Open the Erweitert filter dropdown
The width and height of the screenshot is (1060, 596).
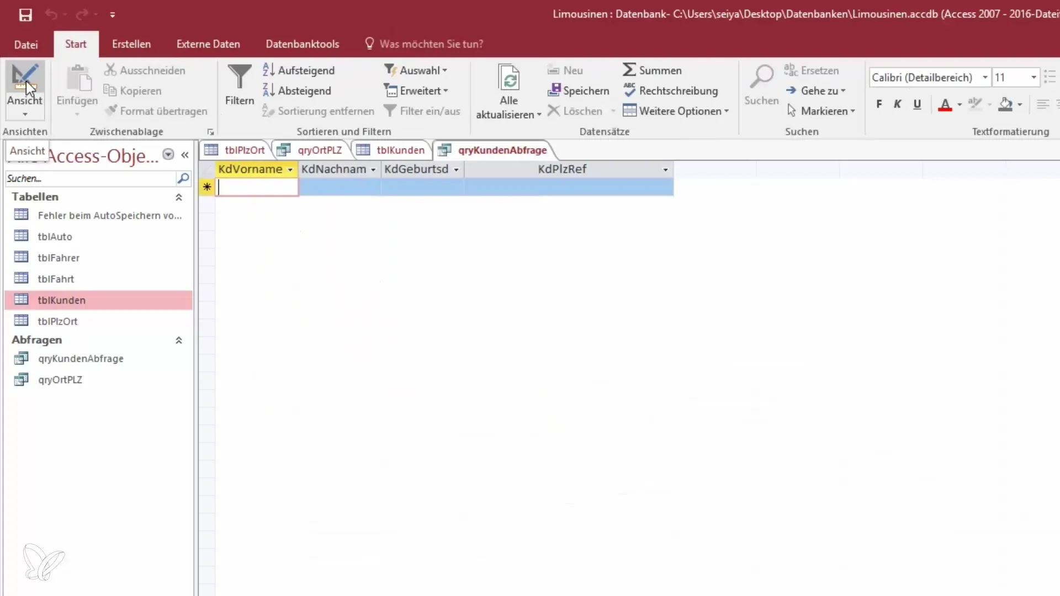(x=416, y=91)
